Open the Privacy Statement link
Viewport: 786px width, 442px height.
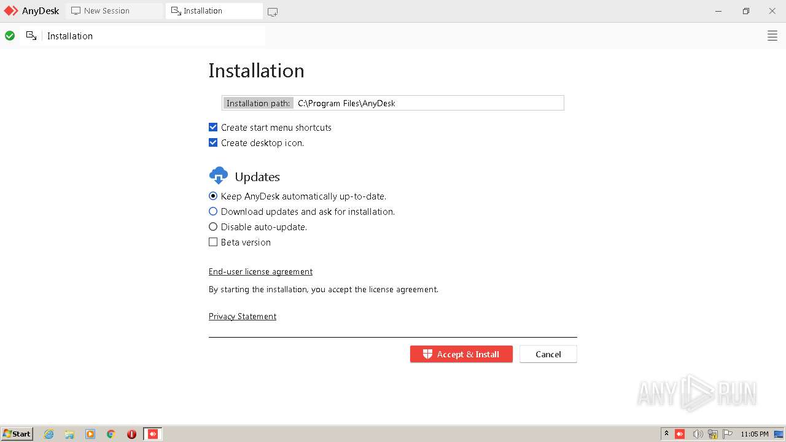pyautogui.click(x=243, y=316)
